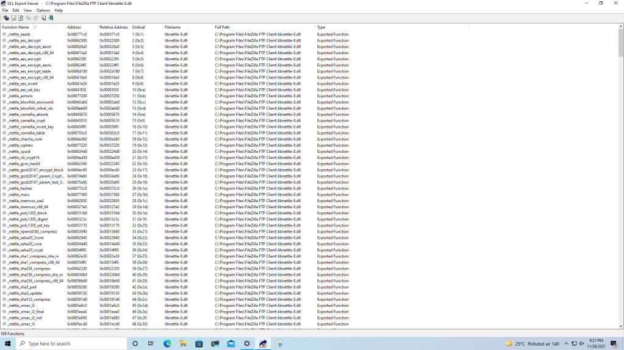Image resolution: width=624 pixels, height=350 pixels.
Task: Click the Exit toolbar icon
Action: 51,18
